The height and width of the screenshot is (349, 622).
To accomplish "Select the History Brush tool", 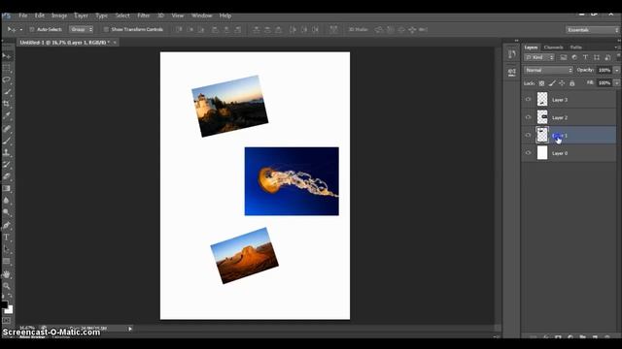I will pos(7,165).
